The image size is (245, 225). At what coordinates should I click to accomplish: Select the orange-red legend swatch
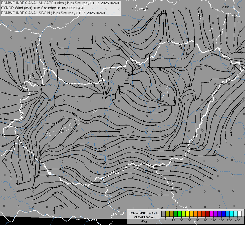coord(199,214)
